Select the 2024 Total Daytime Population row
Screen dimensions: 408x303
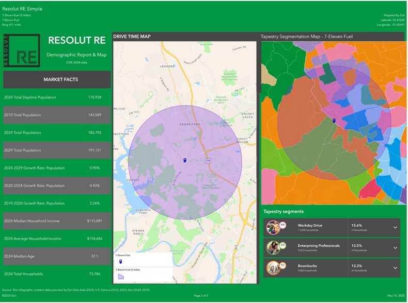pos(57,97)
